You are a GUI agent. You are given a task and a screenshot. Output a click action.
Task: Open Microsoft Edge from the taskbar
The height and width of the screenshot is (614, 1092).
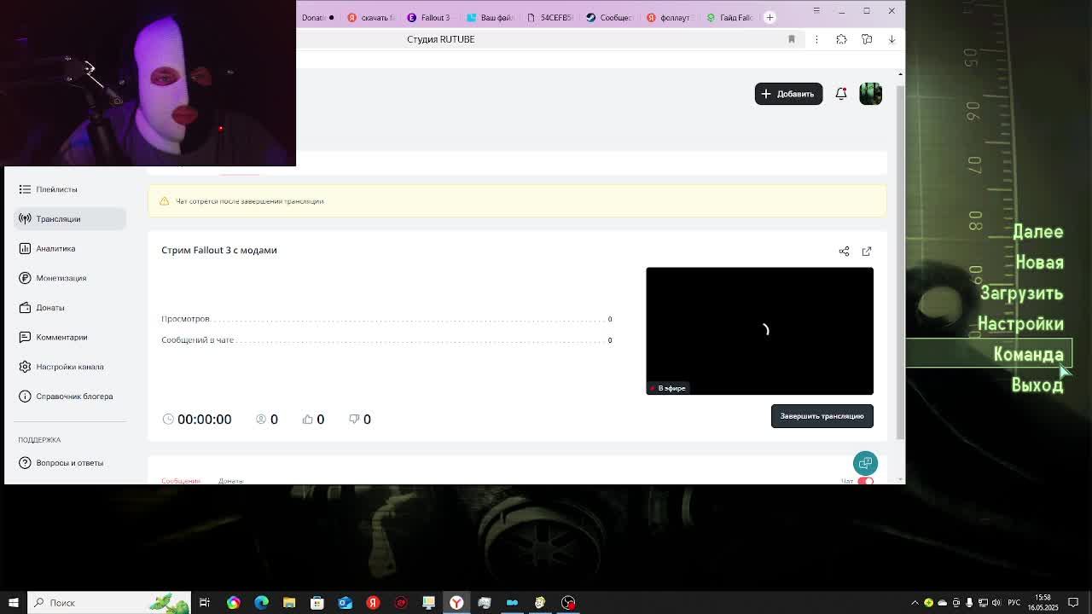[x=261, y=603]
